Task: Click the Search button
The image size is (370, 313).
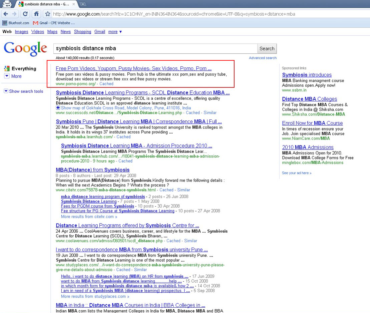Action: [267, 49]
